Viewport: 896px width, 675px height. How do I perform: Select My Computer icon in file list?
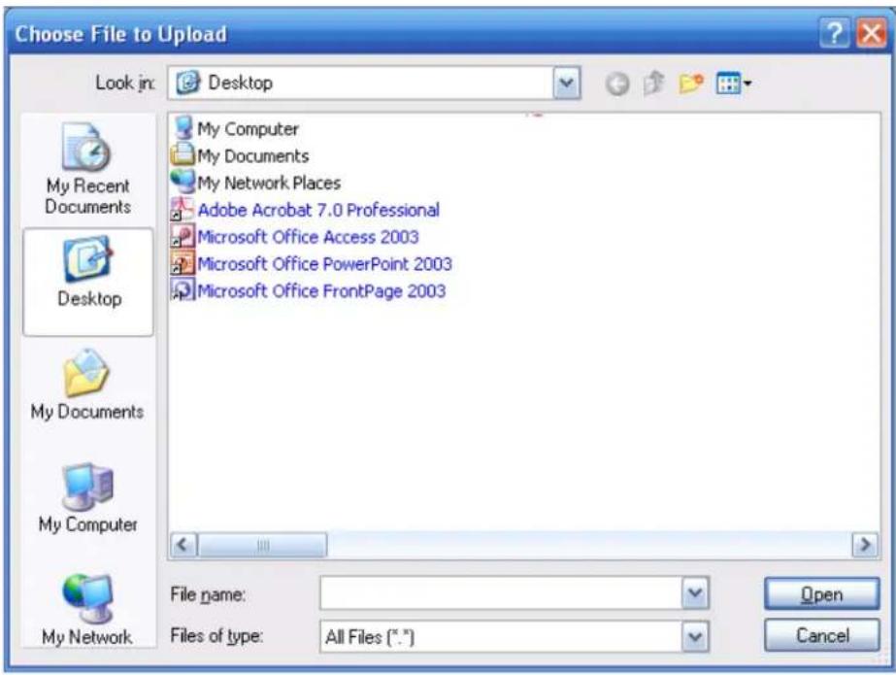pyautogui.click(x=183, y=128)
